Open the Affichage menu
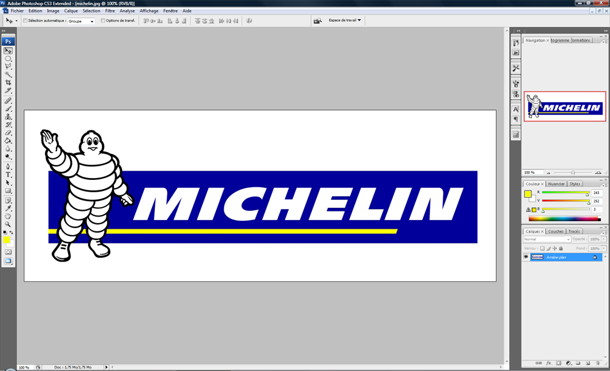Screen dimensions: 610x371 pyautogui.click(x=149, y=11)
